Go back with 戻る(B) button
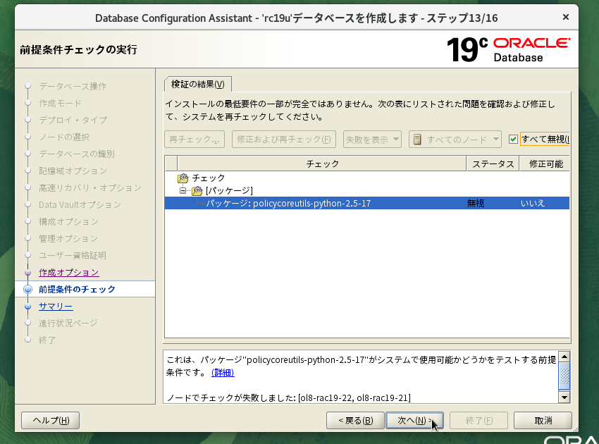Viewport: 599px width, 444px height. [x=355, y=420]
